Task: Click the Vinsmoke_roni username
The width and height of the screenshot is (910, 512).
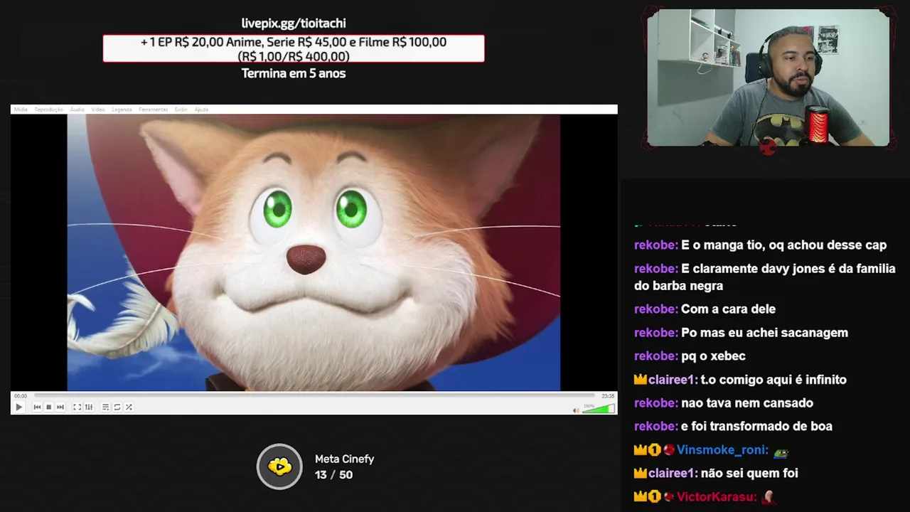Action: point(722,450)
